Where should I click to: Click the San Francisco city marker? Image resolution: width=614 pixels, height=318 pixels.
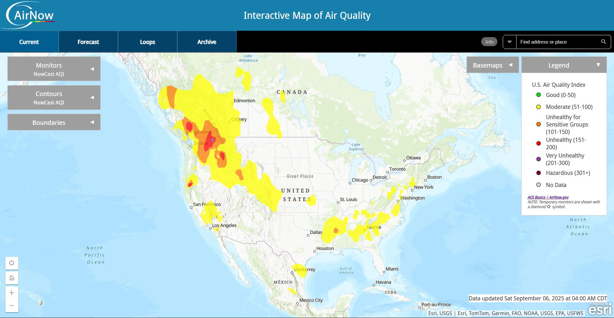[x=191, y=208]
